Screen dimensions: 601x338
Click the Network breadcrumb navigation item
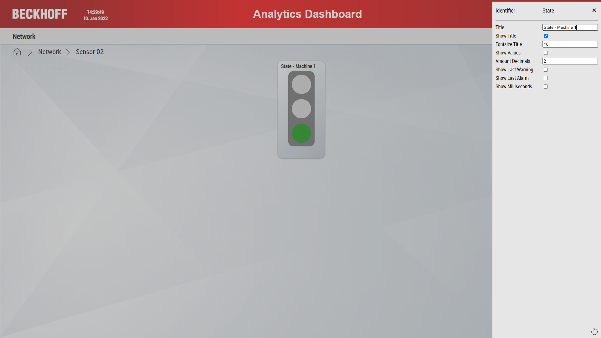pos(49,52)
